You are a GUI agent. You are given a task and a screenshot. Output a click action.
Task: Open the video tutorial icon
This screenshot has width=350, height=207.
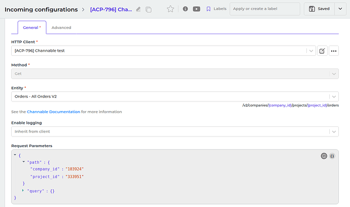(196, 9)
